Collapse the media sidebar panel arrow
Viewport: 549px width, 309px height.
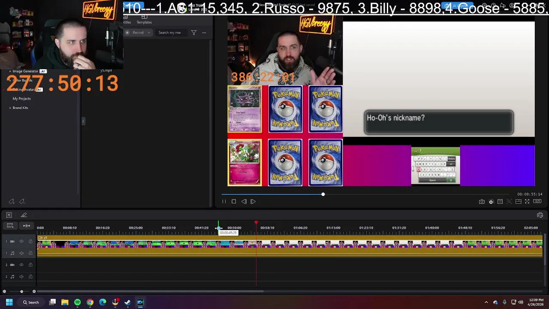point(83,121)
